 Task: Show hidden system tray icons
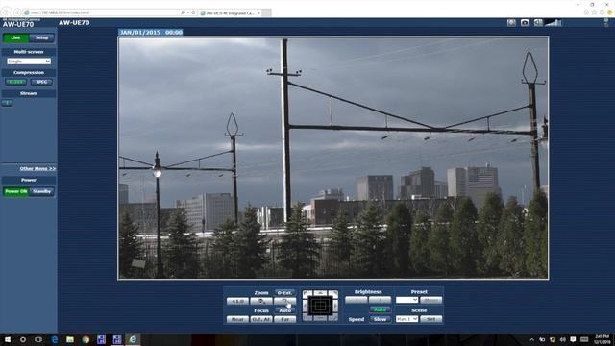click(531, 339)
